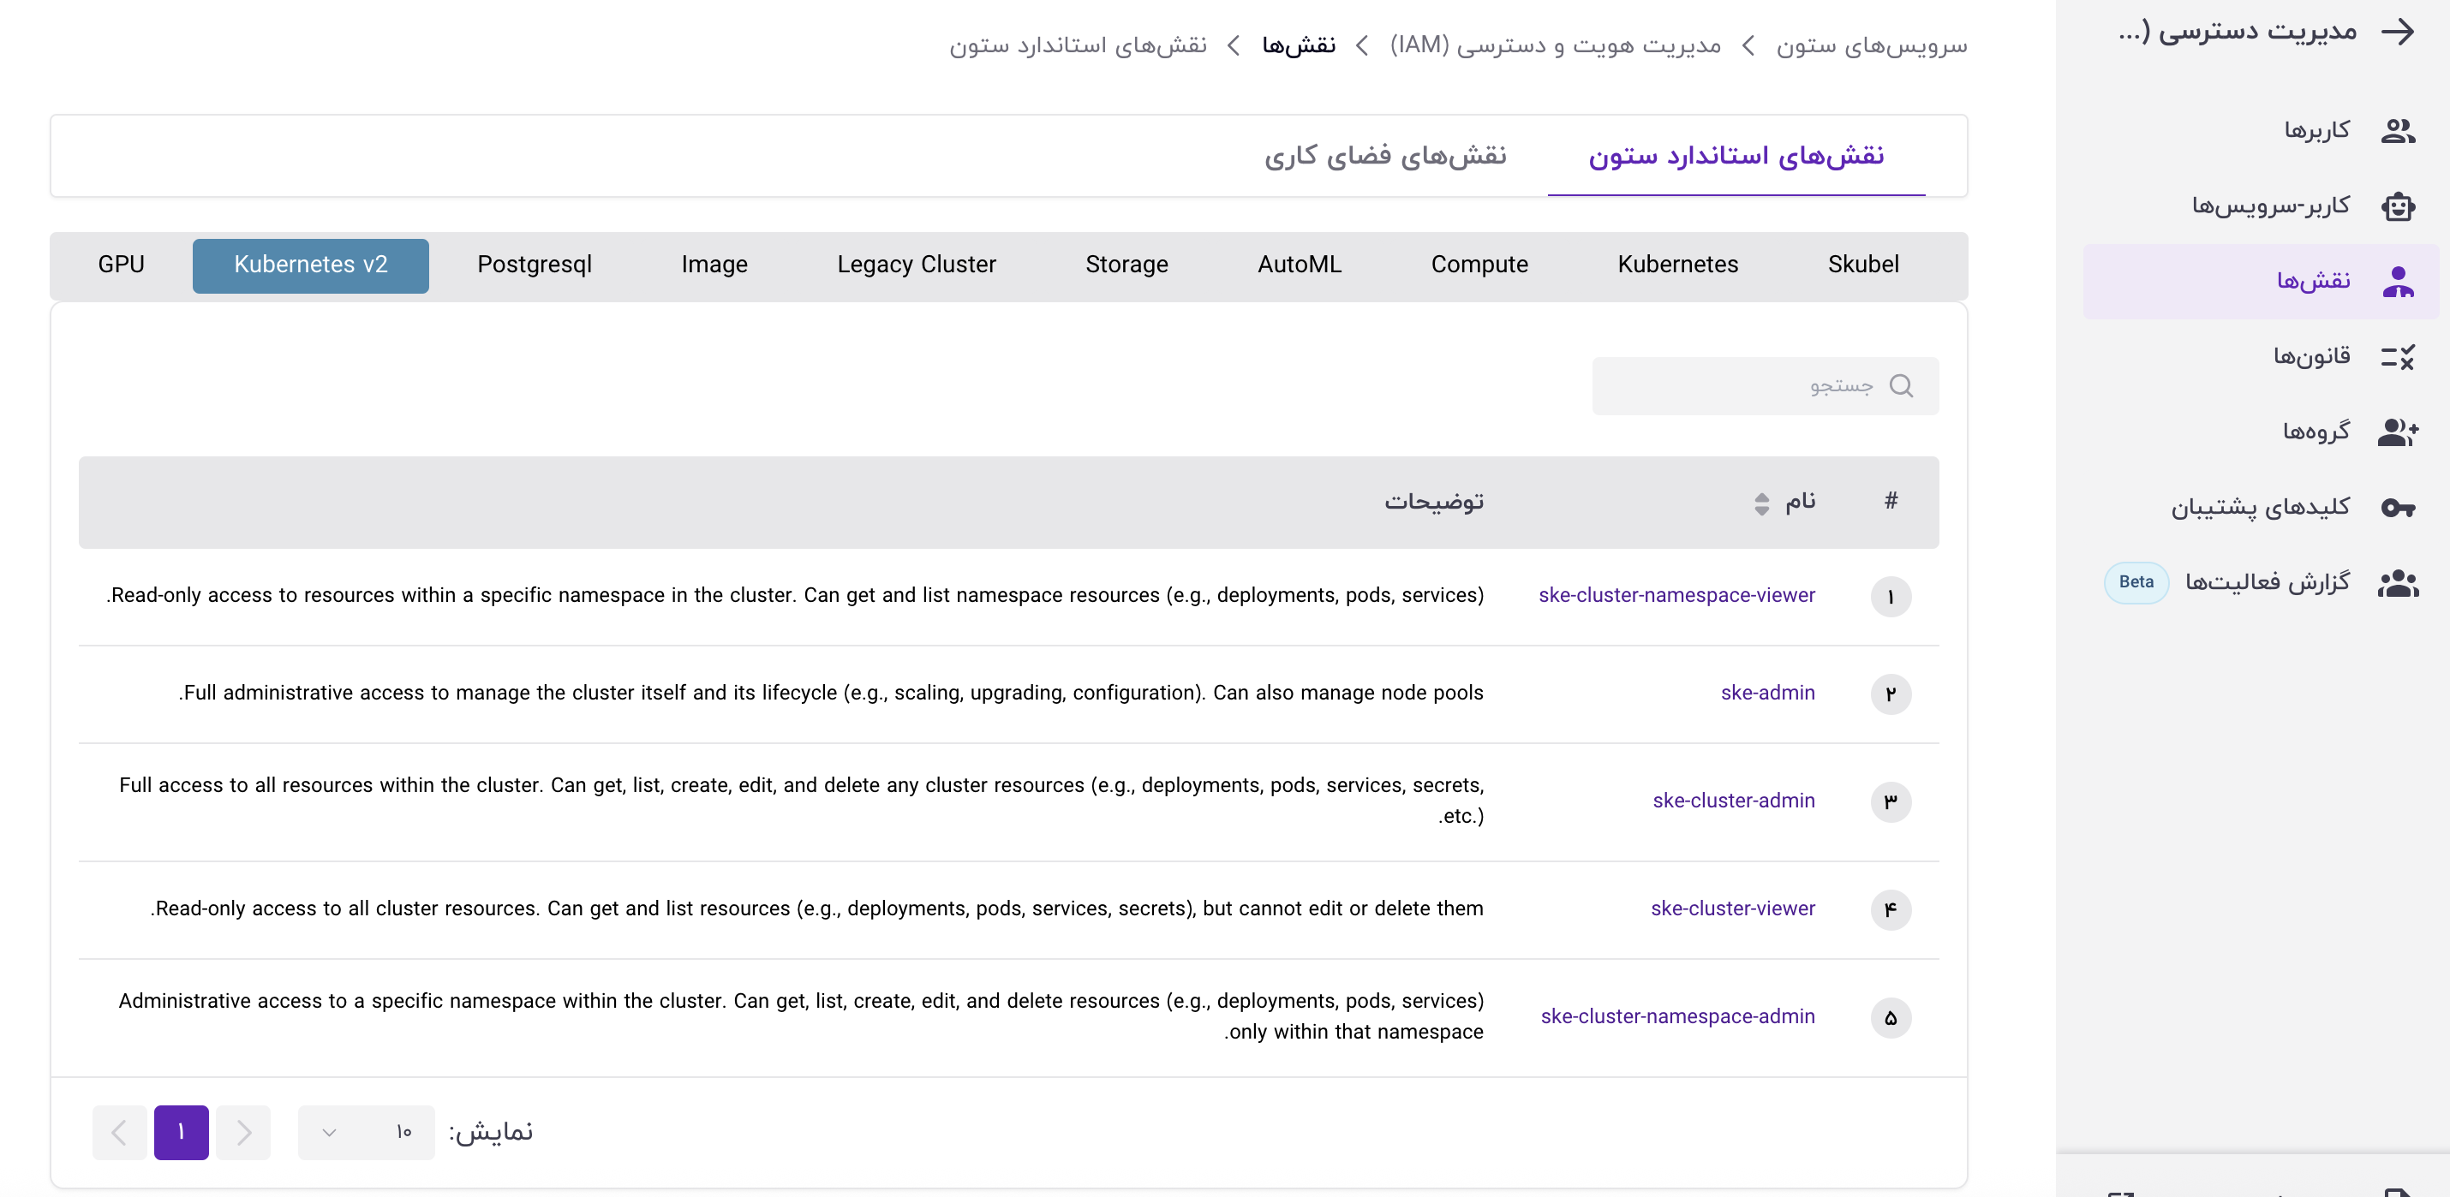This screenshot has width=2450, height=1197.
Task: Open ske-cluster-namespace-viewer role link
Action: coord(1676,595)
